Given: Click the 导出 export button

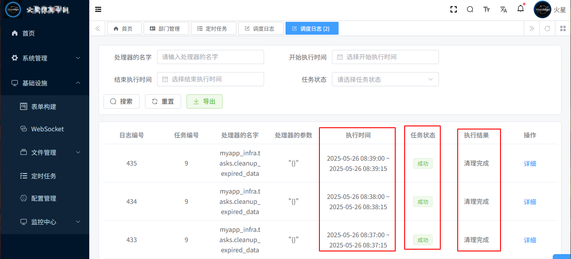Looking at the screenshot, I should pyautogui.click(x=204, y=101).
